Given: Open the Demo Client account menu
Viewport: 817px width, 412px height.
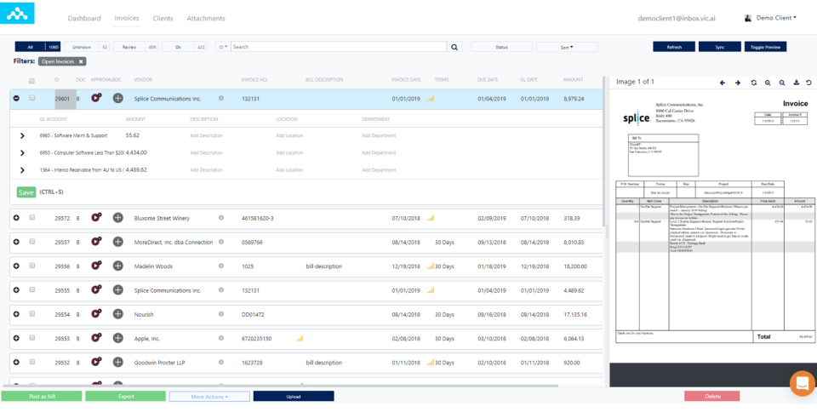Looking at the screenshot, I should tap(776, 18).
